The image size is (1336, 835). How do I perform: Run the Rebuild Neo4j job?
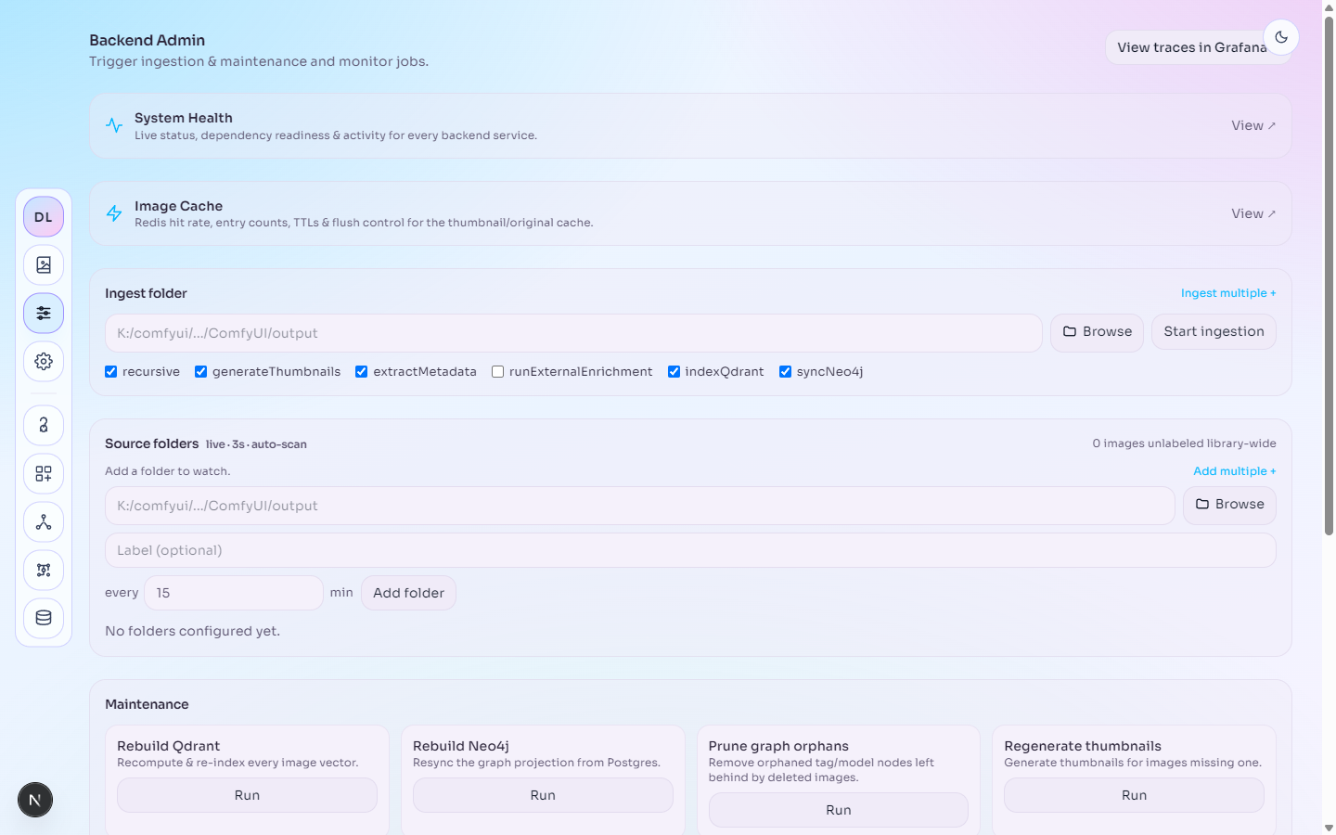click(x=543, y=795)
